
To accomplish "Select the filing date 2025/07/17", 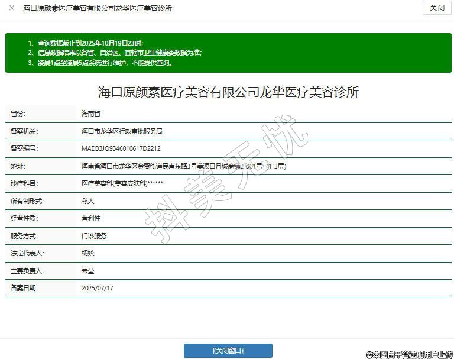I will (97, 288).
